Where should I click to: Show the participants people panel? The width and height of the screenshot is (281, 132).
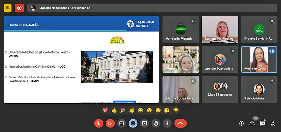pos(252,123)
